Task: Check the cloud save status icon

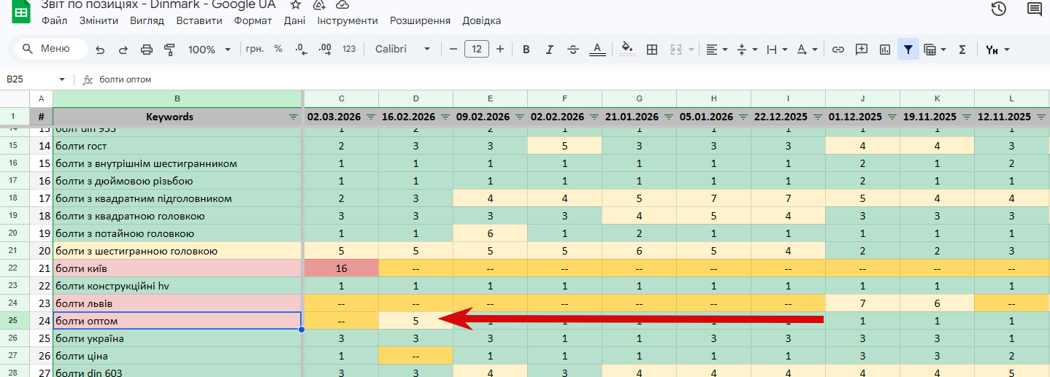Action: 342,4
